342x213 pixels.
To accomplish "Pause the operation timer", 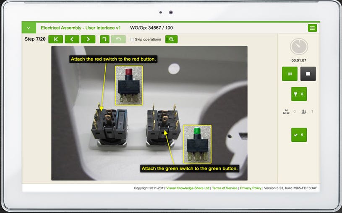I will (x=290, y=74).
